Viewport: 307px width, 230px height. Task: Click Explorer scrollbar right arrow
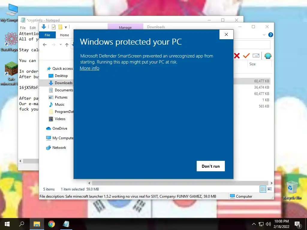[271, 183]
